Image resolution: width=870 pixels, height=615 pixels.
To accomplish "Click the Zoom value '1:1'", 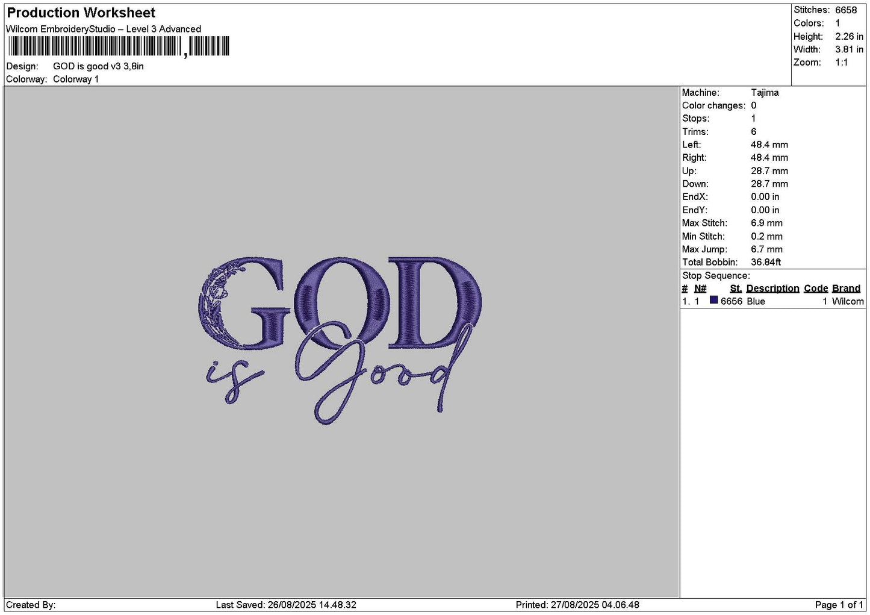I will pyautogui.click(x=841, y=63).
